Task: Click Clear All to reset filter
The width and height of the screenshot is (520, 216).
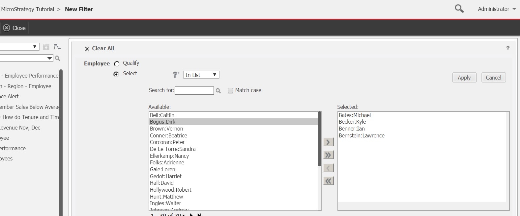Action: coord(100,49)
